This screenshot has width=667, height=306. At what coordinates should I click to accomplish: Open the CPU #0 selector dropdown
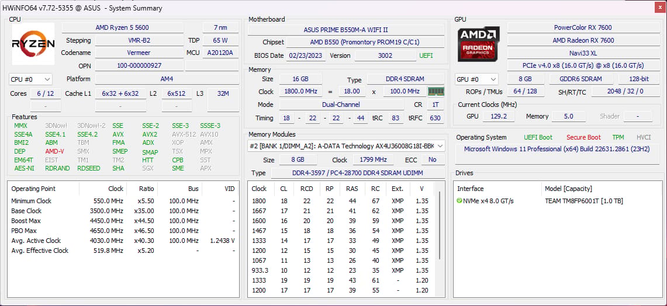pyautogui.click(x=30, y=79)
